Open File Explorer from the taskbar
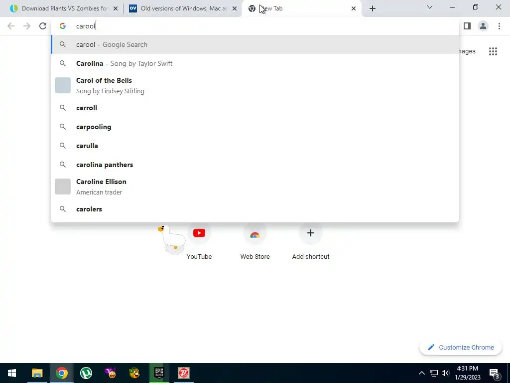The image size is (510, 383). coord(37,373)
